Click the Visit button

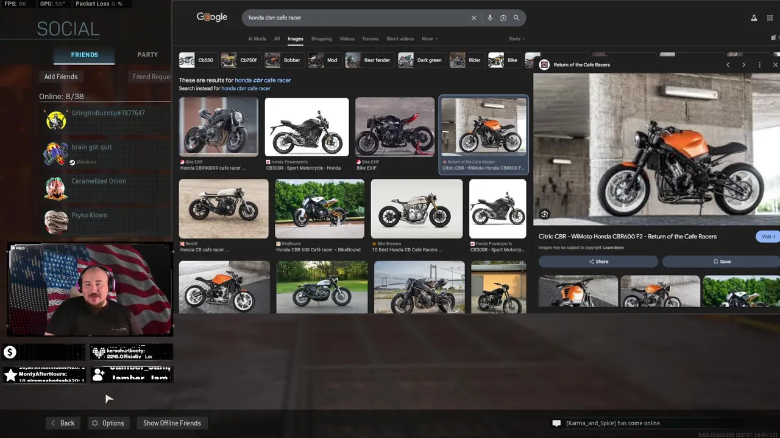click(x=768, y=237)
